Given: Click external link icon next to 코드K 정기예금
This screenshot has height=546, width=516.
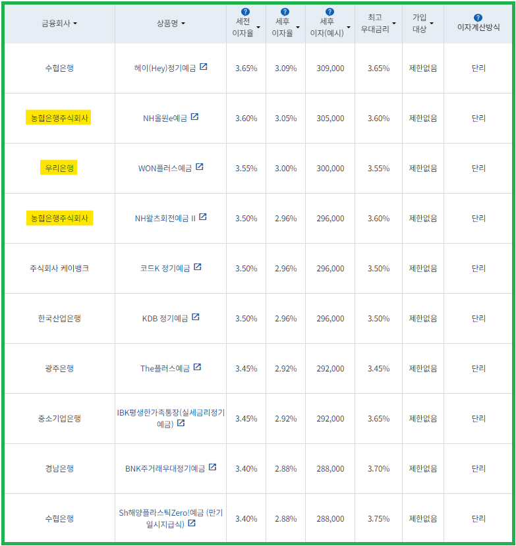Looking at the screenshot, I should (x=198, y=267).
